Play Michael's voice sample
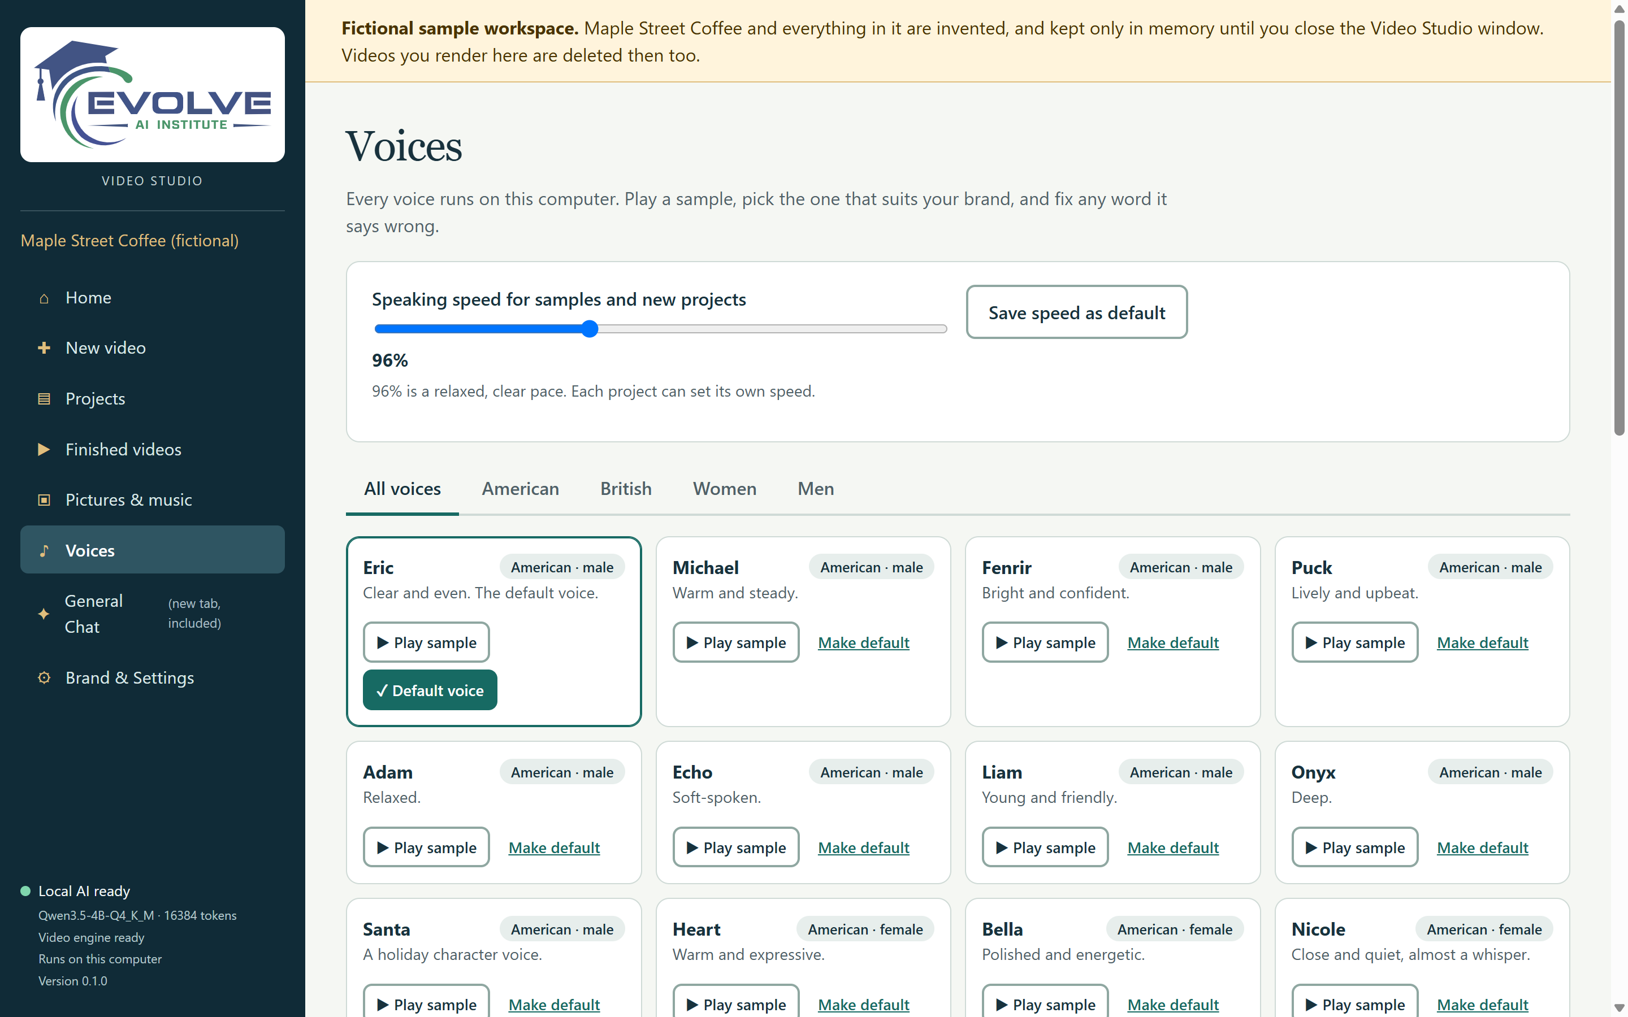1628x1017 pixels. tap(735, 642)
